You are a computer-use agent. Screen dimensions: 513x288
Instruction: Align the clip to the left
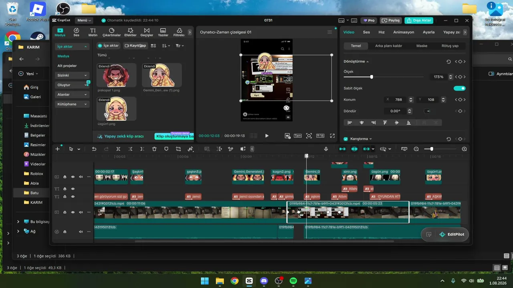coord(350,123)
